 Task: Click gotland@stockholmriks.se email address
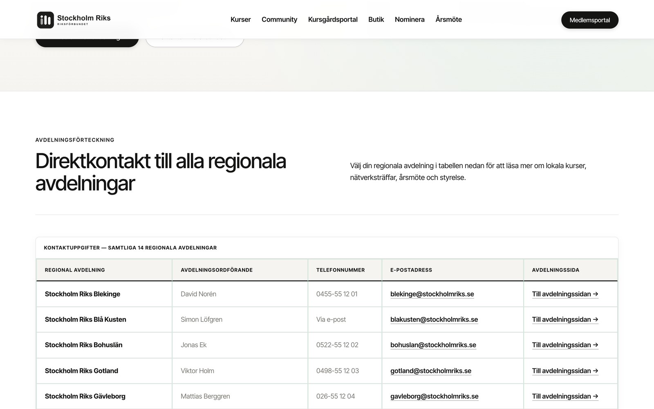[431, 371]
